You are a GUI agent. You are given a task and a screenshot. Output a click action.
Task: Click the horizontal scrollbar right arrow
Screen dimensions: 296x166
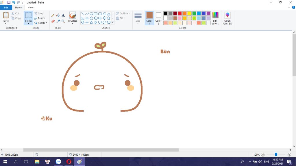(x=291, y=150)
